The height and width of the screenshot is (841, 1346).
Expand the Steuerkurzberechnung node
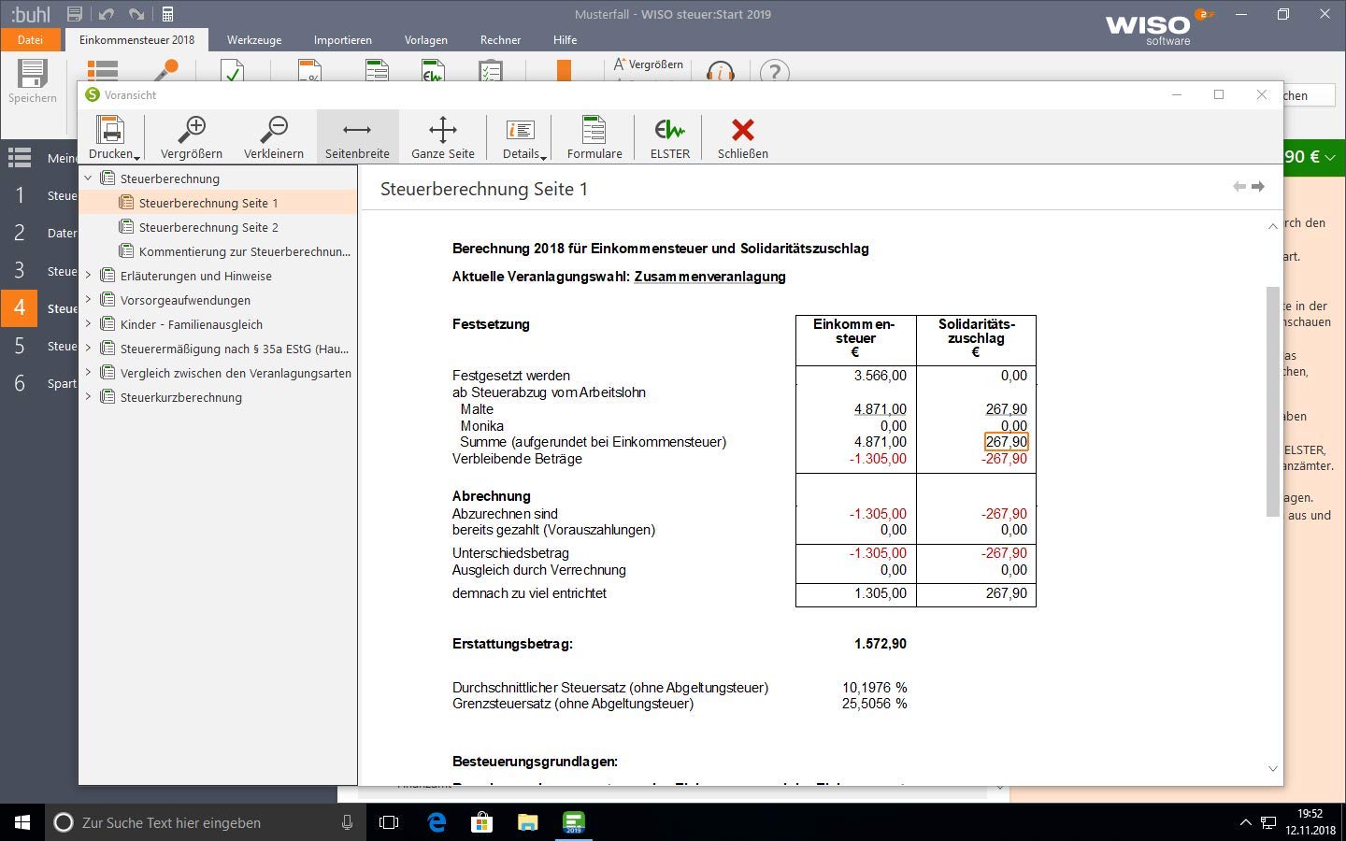(89, 396)
